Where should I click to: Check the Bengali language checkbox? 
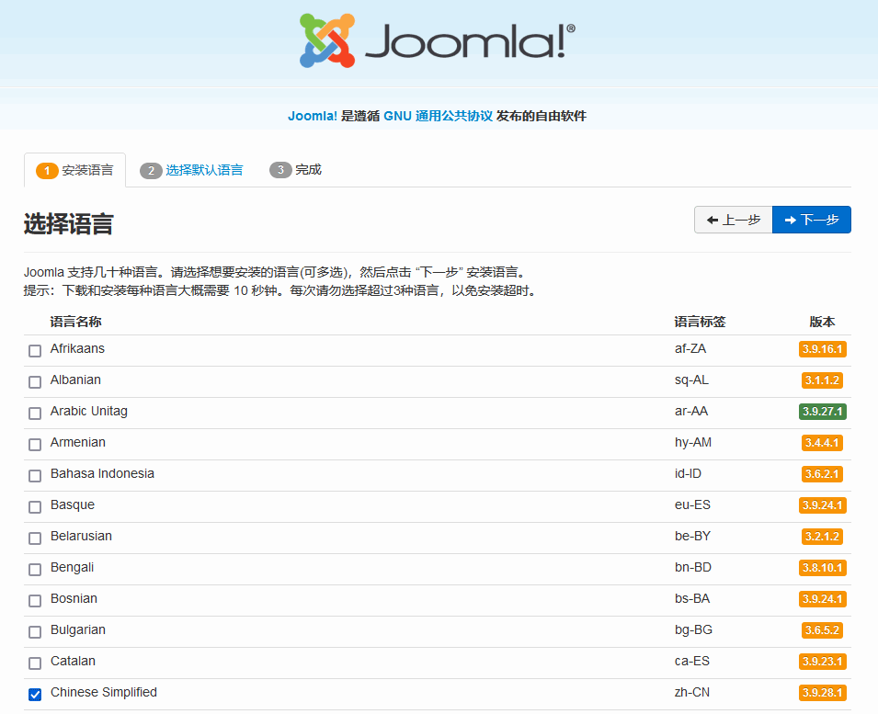pyautogui.click(x=35, y=571)
